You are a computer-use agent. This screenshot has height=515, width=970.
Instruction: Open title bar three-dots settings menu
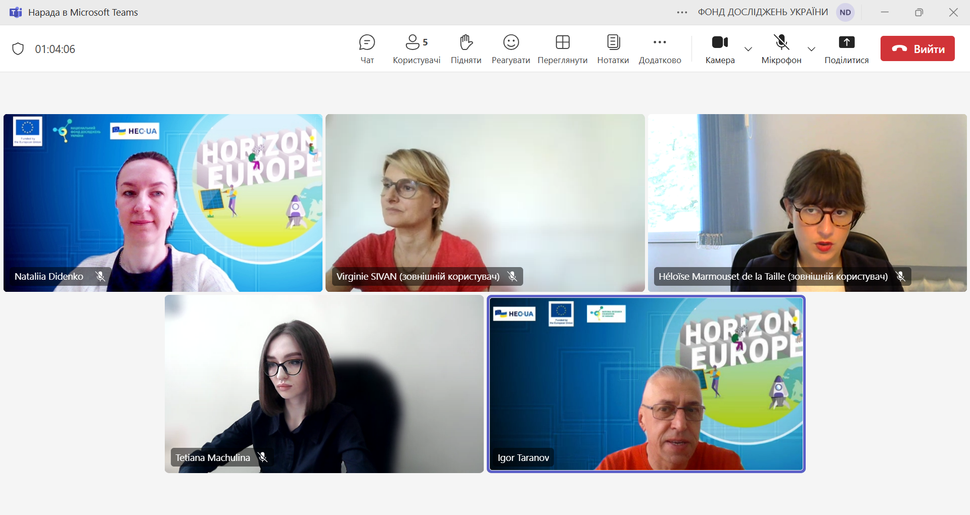682,12
